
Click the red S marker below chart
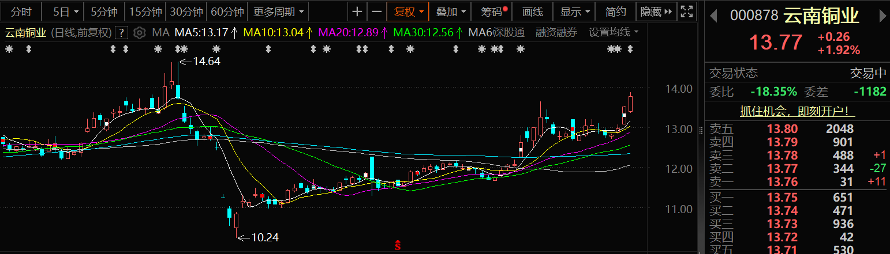point(397,245)
